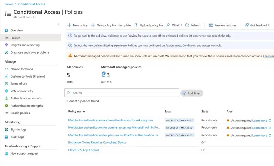Screen dimensions: 274x166
Task: Click the warning triangle icon in orange banner
Action: (x=70, y=56)
